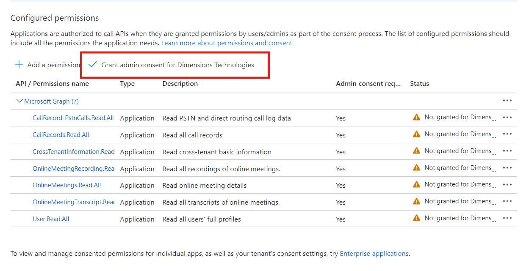Image resolution: width=526 pixels, height=271 pixels.
Task: Go to Enterprise applications link
Action: [374, 254]
